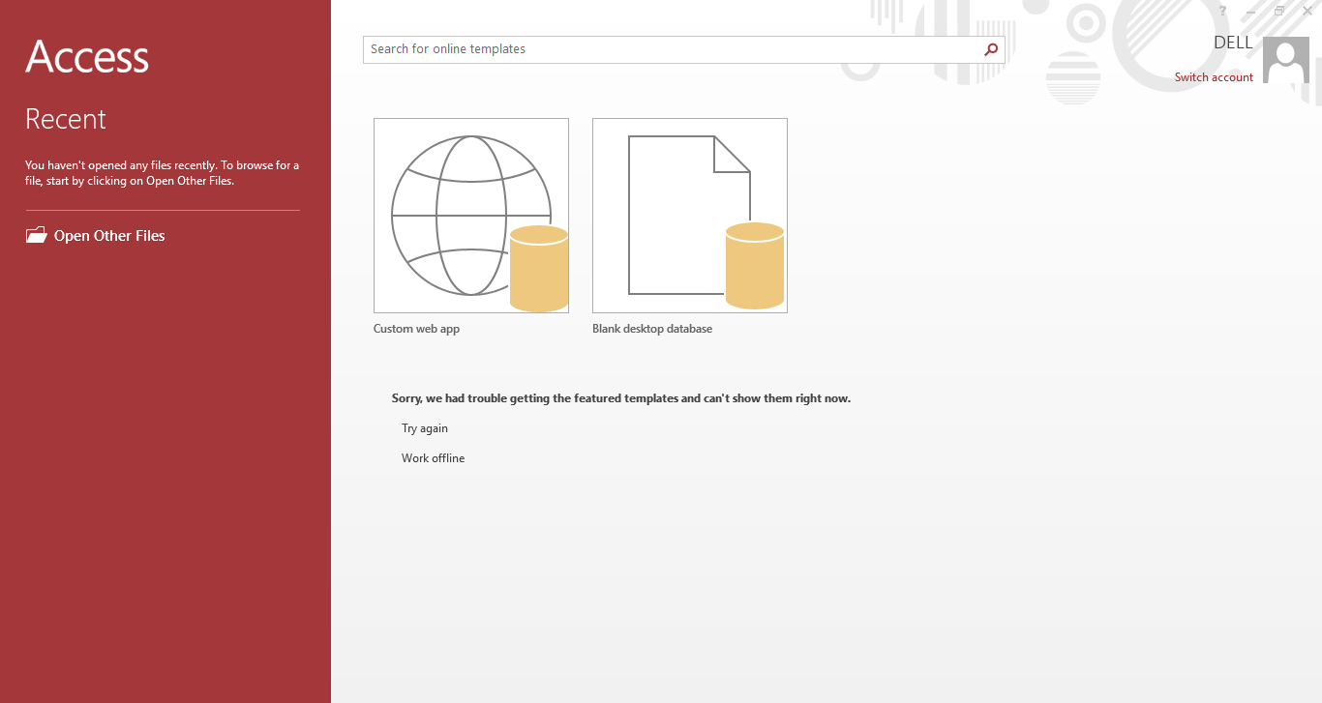Click the magnifier search icon
The height and width of the screenshot is (703, 1322).
991,49
